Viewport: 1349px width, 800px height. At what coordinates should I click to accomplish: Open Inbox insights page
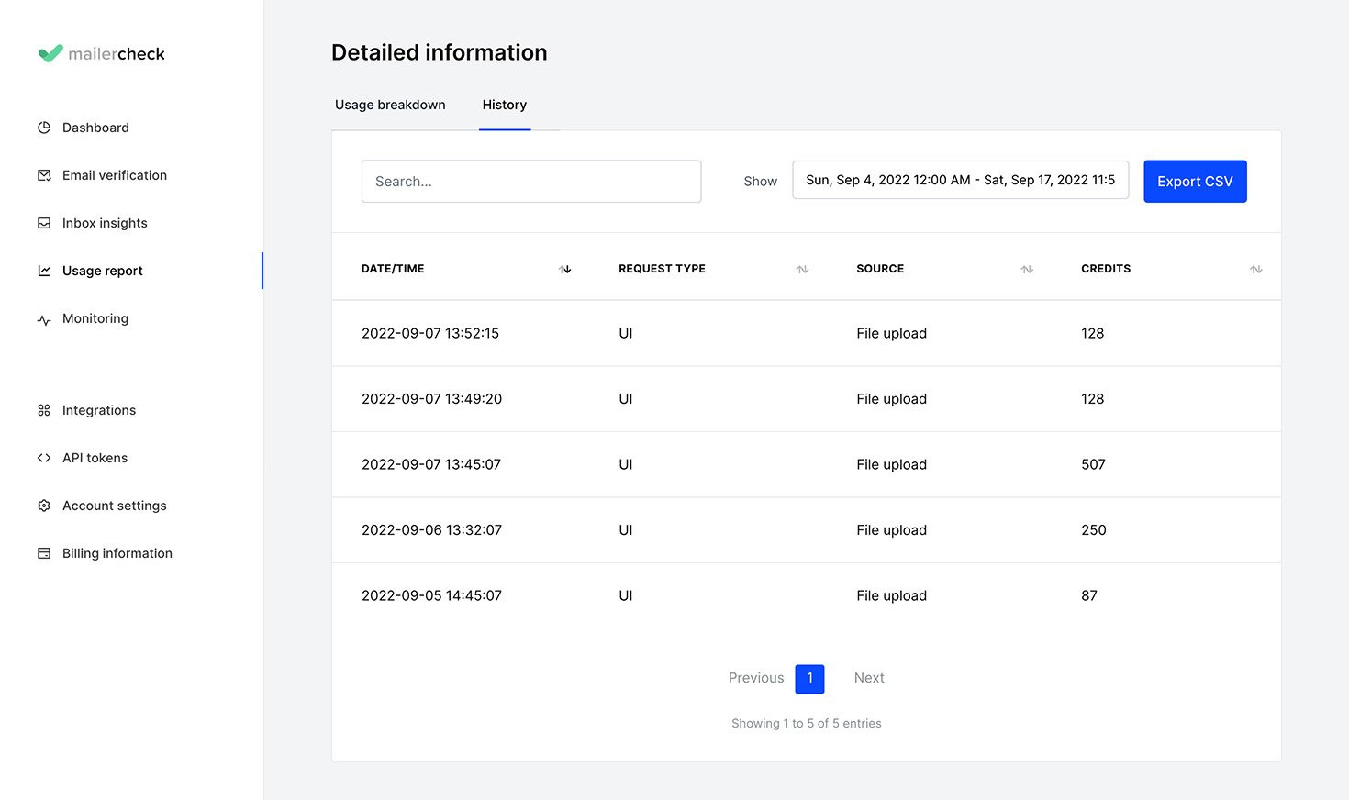[x=105, y=223]
